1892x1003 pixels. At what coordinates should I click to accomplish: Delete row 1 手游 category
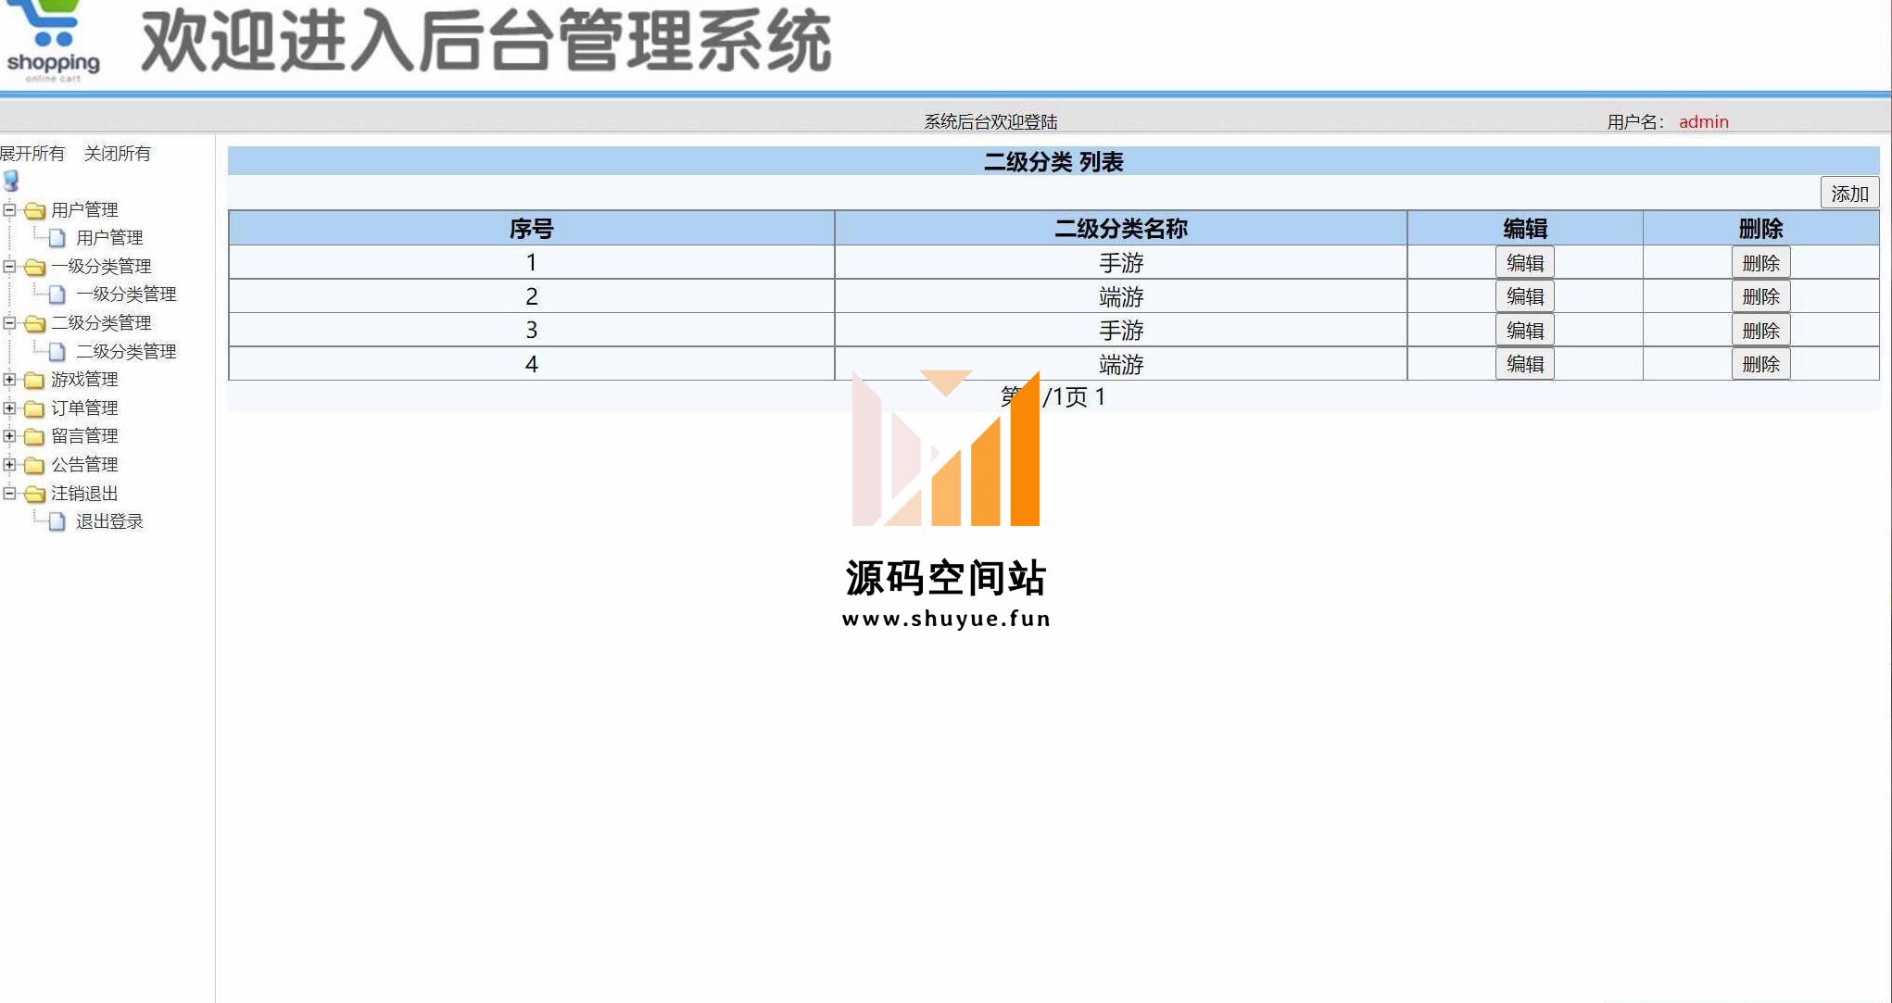pos(1760,263)
